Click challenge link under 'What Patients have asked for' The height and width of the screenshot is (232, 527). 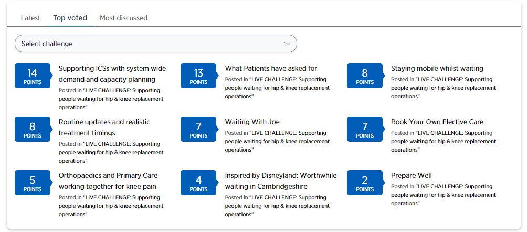pos(277,88)
